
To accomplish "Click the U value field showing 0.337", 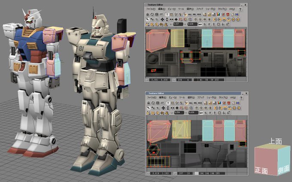I will [178, 24].
